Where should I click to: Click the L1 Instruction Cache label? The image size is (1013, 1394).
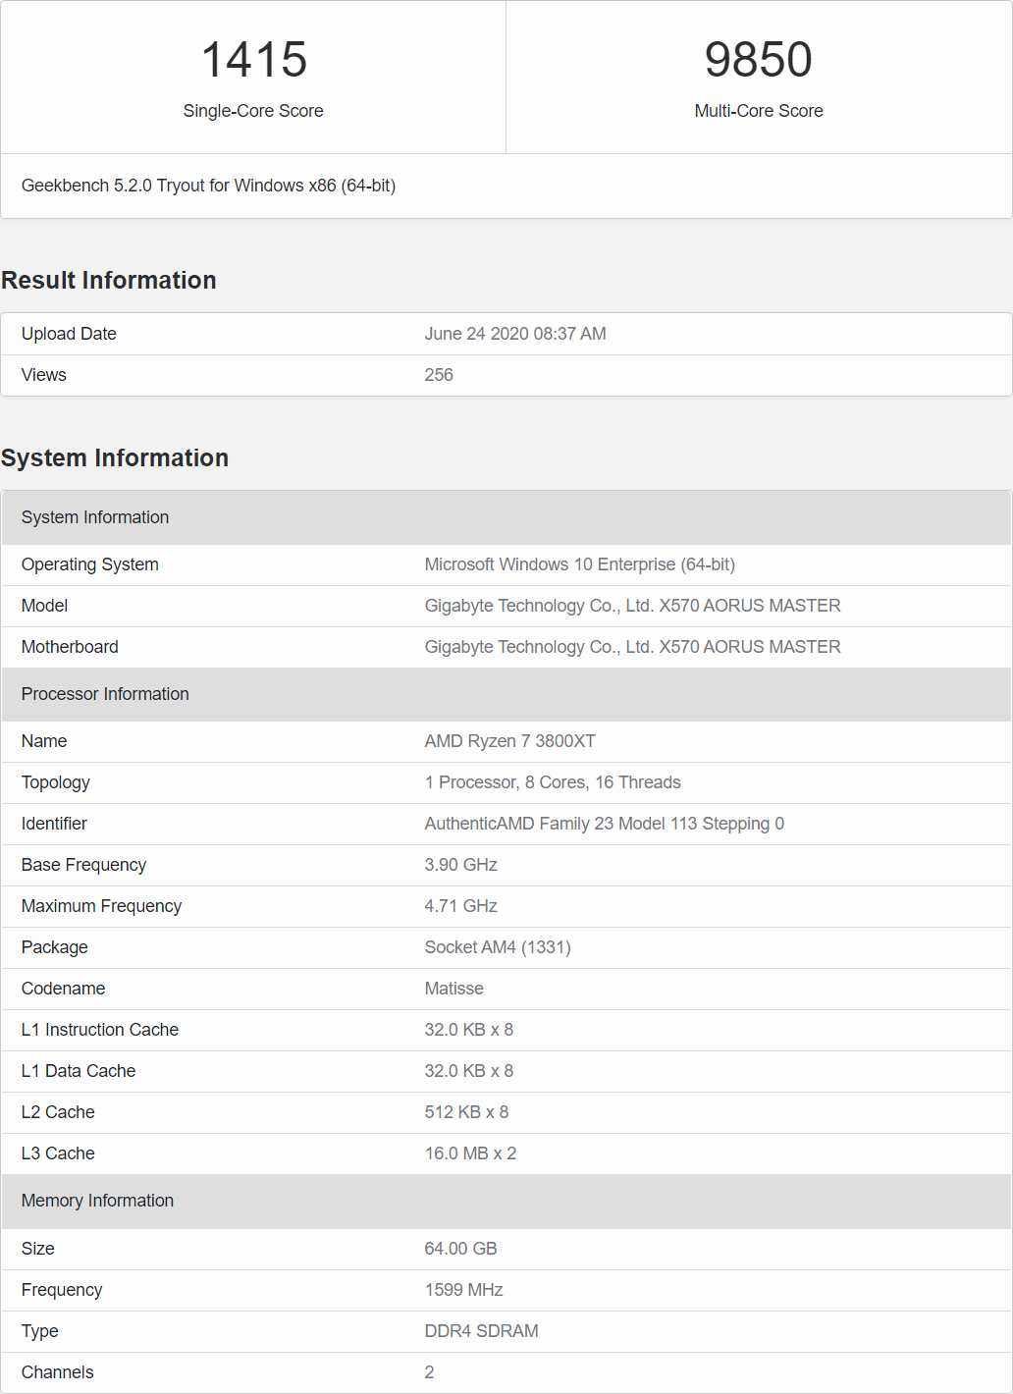[x=100, y=1030]
